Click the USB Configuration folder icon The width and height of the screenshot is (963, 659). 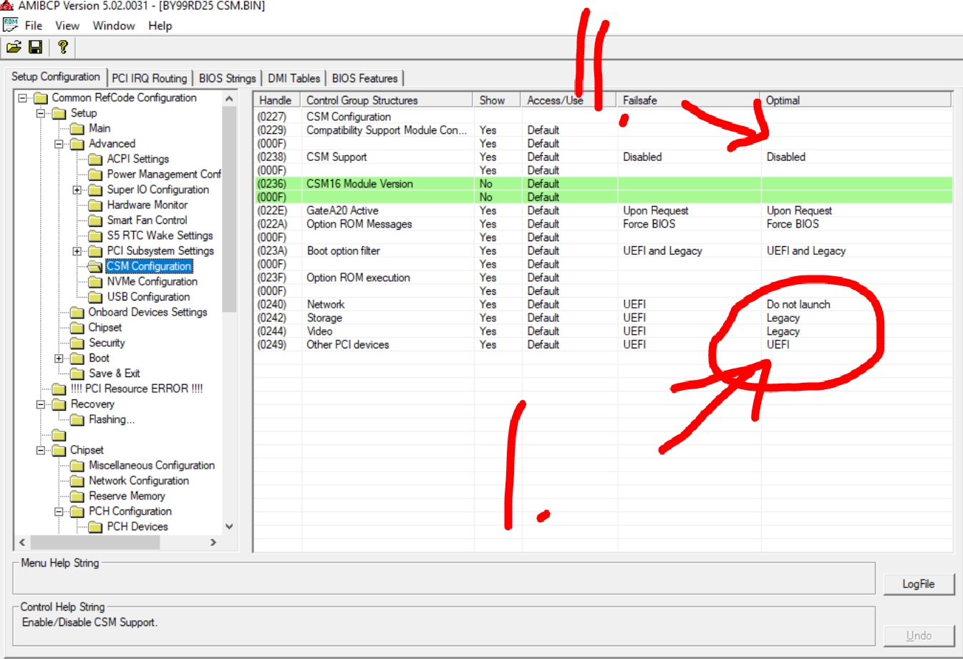(x=95, y=297)
